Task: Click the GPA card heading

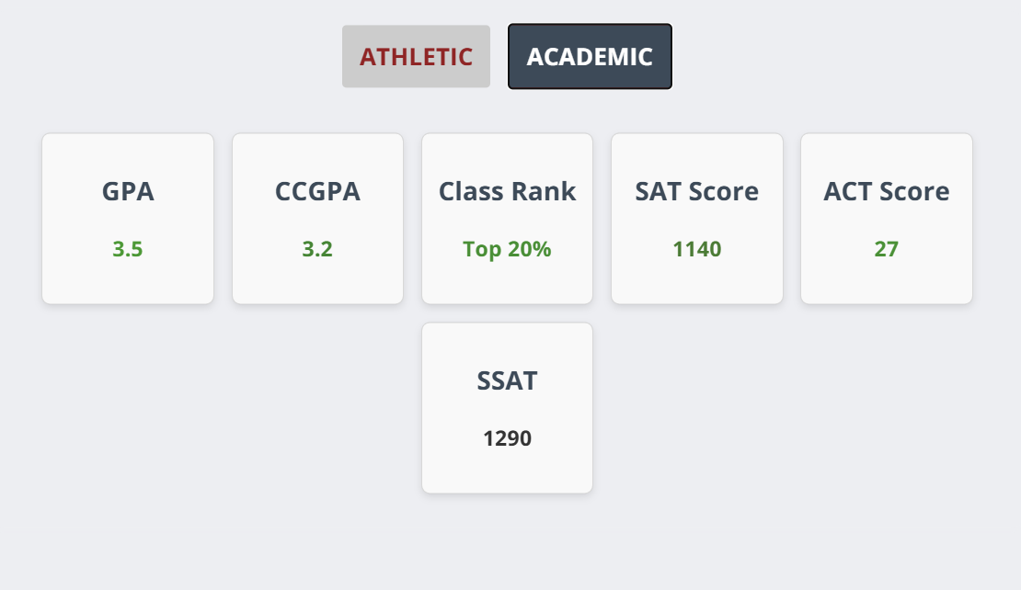Action: [128, 192]
